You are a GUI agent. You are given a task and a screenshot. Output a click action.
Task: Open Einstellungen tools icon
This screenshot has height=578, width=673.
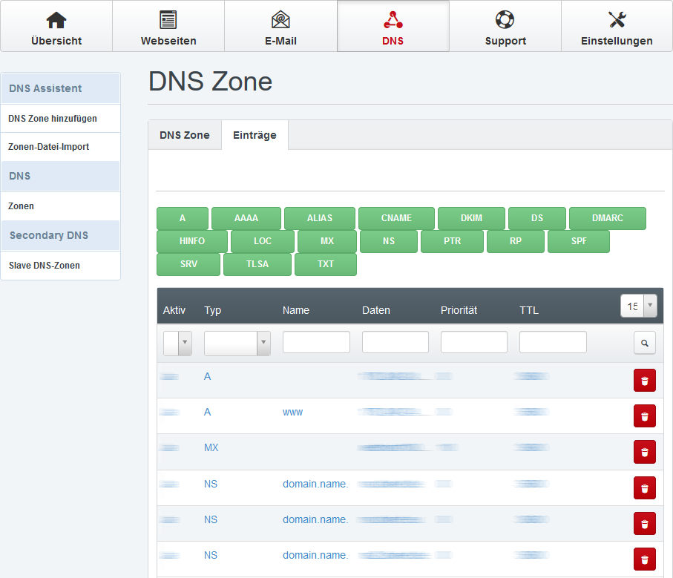pyautogui.click(x=617, y=20)
